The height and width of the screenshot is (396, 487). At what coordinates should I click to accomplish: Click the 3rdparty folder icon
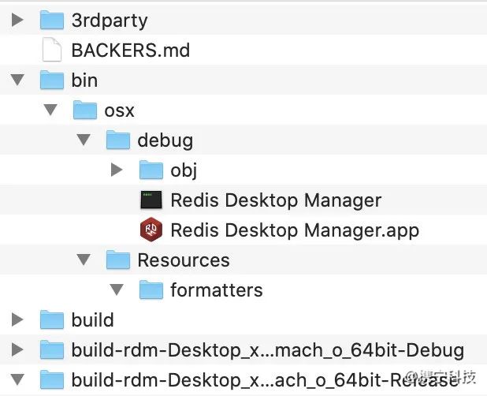point(52,20)
